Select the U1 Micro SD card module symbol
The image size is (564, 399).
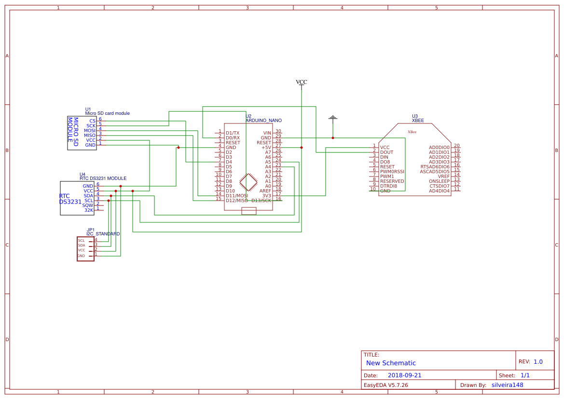click(81, 133)
